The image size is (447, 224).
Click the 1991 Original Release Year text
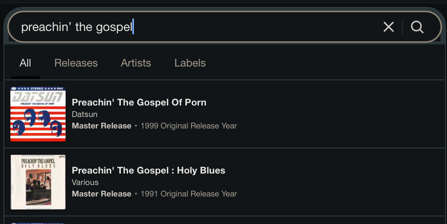[x=189, y=194]
